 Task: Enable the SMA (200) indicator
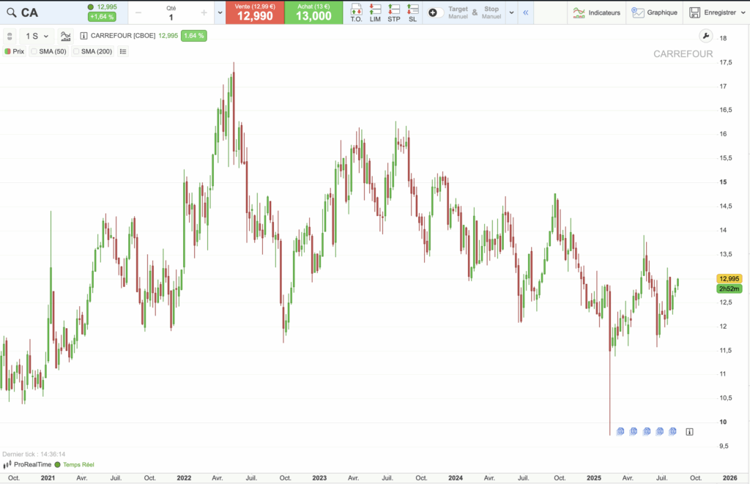(91, 51)
